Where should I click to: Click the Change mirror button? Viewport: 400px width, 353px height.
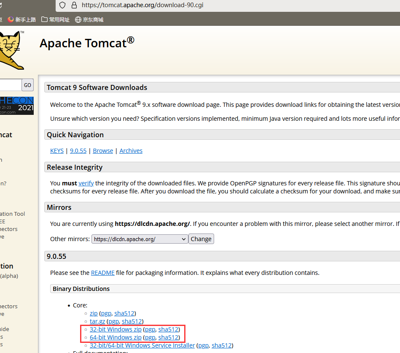(x=201, y=239)
